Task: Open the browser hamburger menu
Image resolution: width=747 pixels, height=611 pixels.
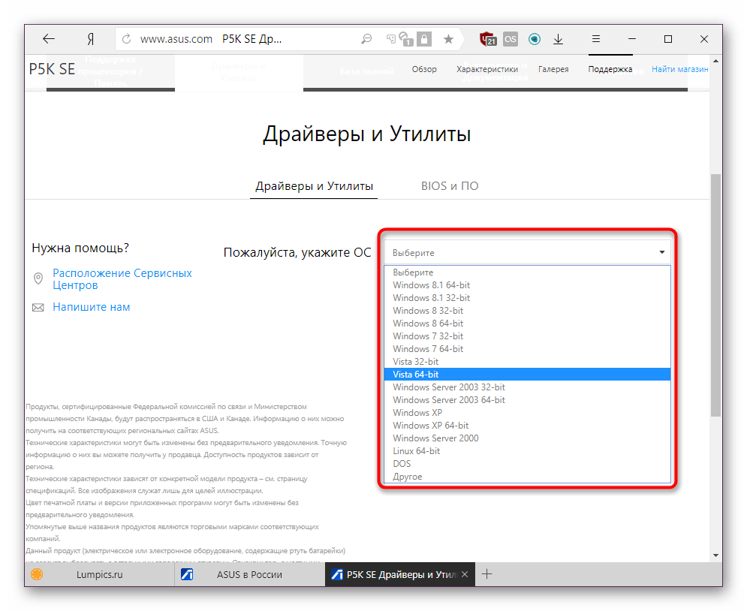Action: pos(595,39)
